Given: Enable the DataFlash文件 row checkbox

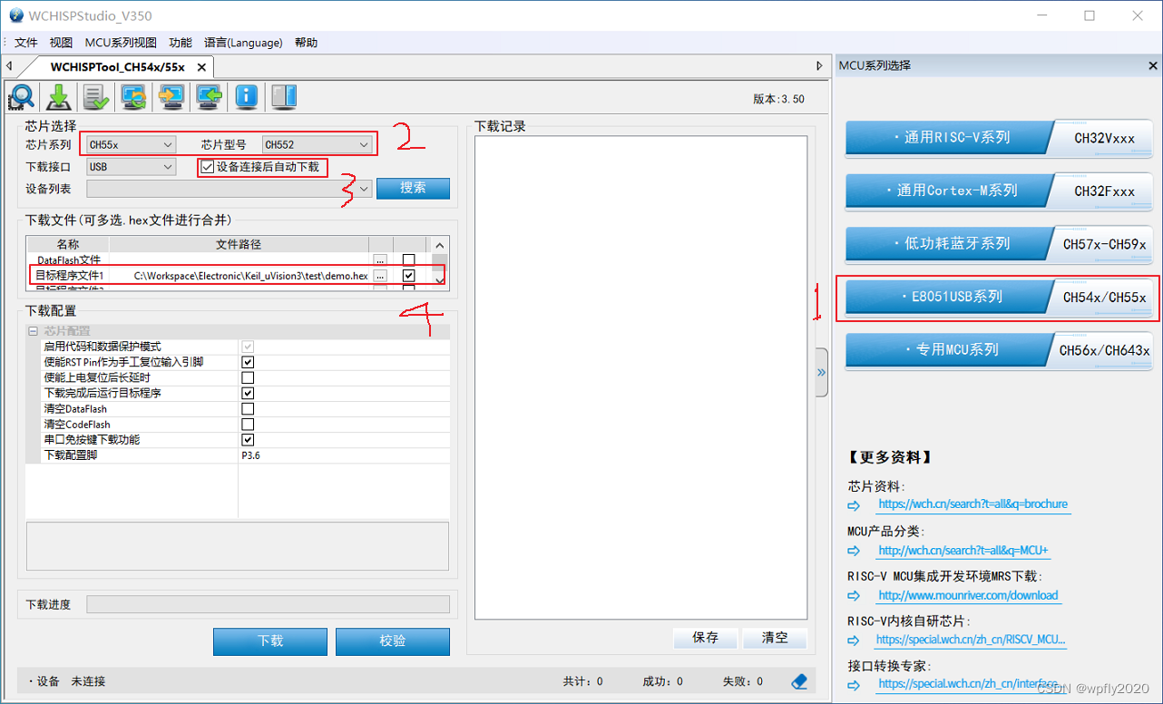Looking at the screenshot, I should pos(408,260).
